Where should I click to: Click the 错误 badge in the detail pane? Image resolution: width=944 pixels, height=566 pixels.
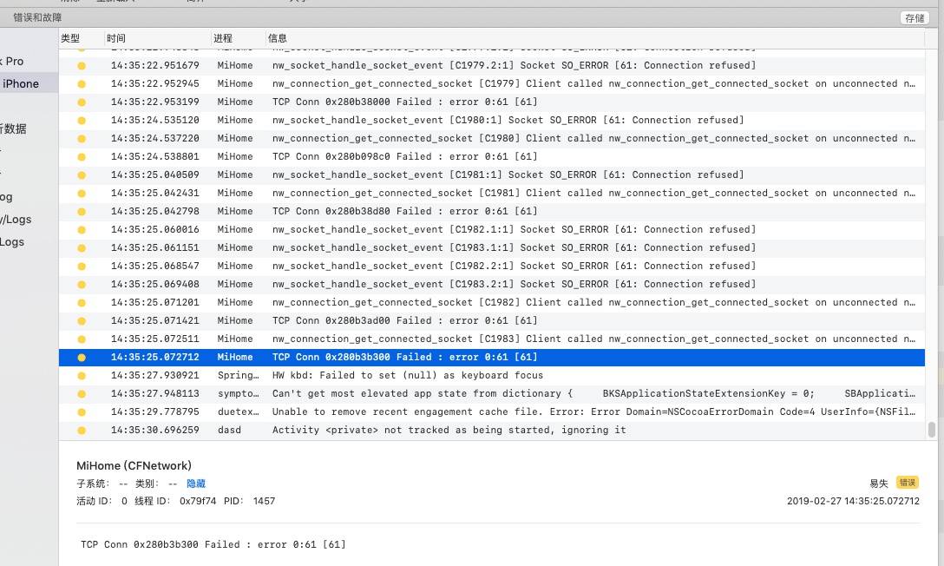(x=906, y=483)
